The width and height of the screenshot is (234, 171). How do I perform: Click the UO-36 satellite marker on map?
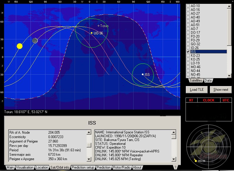click(92, 33)
